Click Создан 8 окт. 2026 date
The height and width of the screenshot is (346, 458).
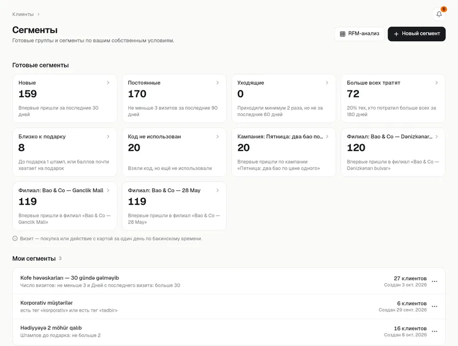pos(405,335)
